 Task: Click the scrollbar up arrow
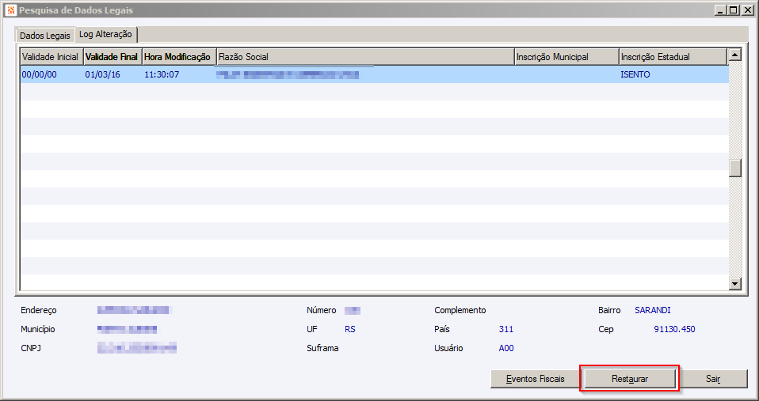click(734, 55)
